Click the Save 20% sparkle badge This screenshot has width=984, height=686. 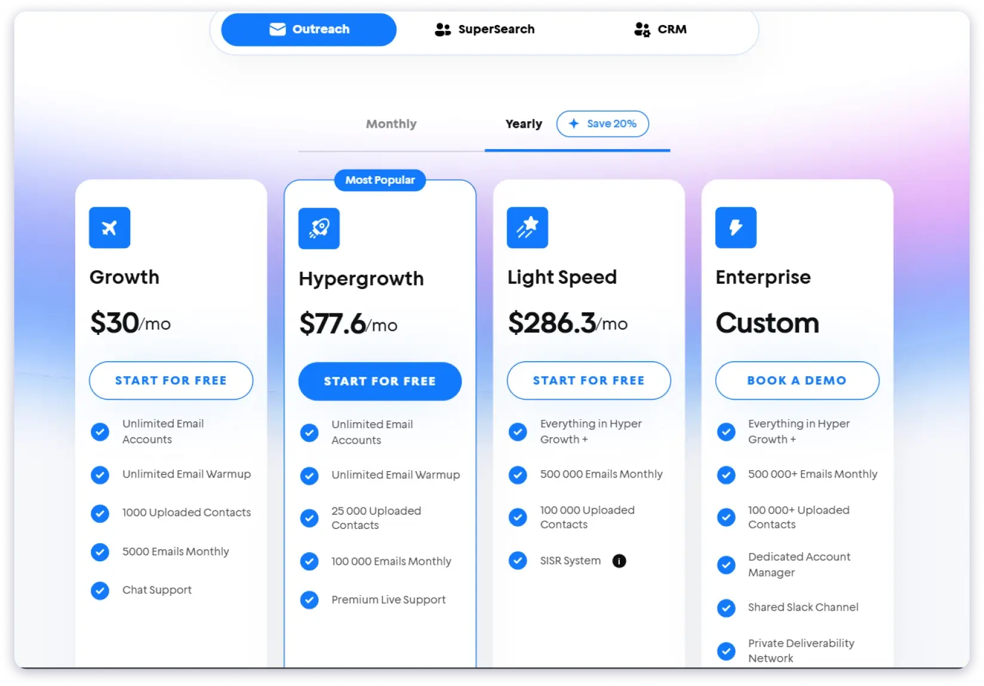(x=602, y=124)
